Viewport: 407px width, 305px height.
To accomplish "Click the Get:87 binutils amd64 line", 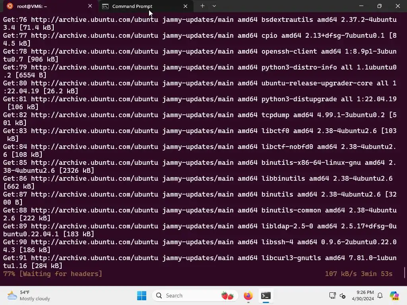I will pos(200,198).
